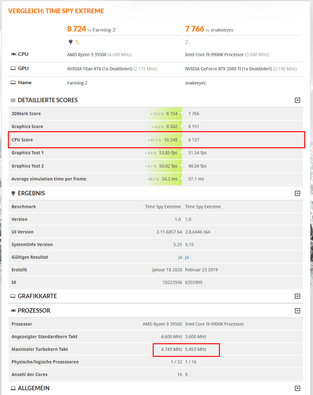Viewport: 313px width, 395px height.
Task: Click the trophy icon next to rank 1
Action: 71,42
